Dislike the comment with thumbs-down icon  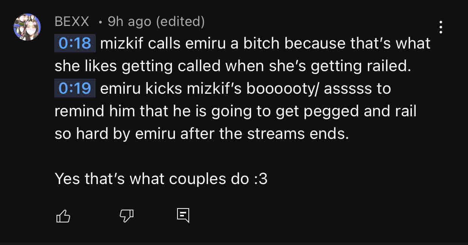[127, 216]
